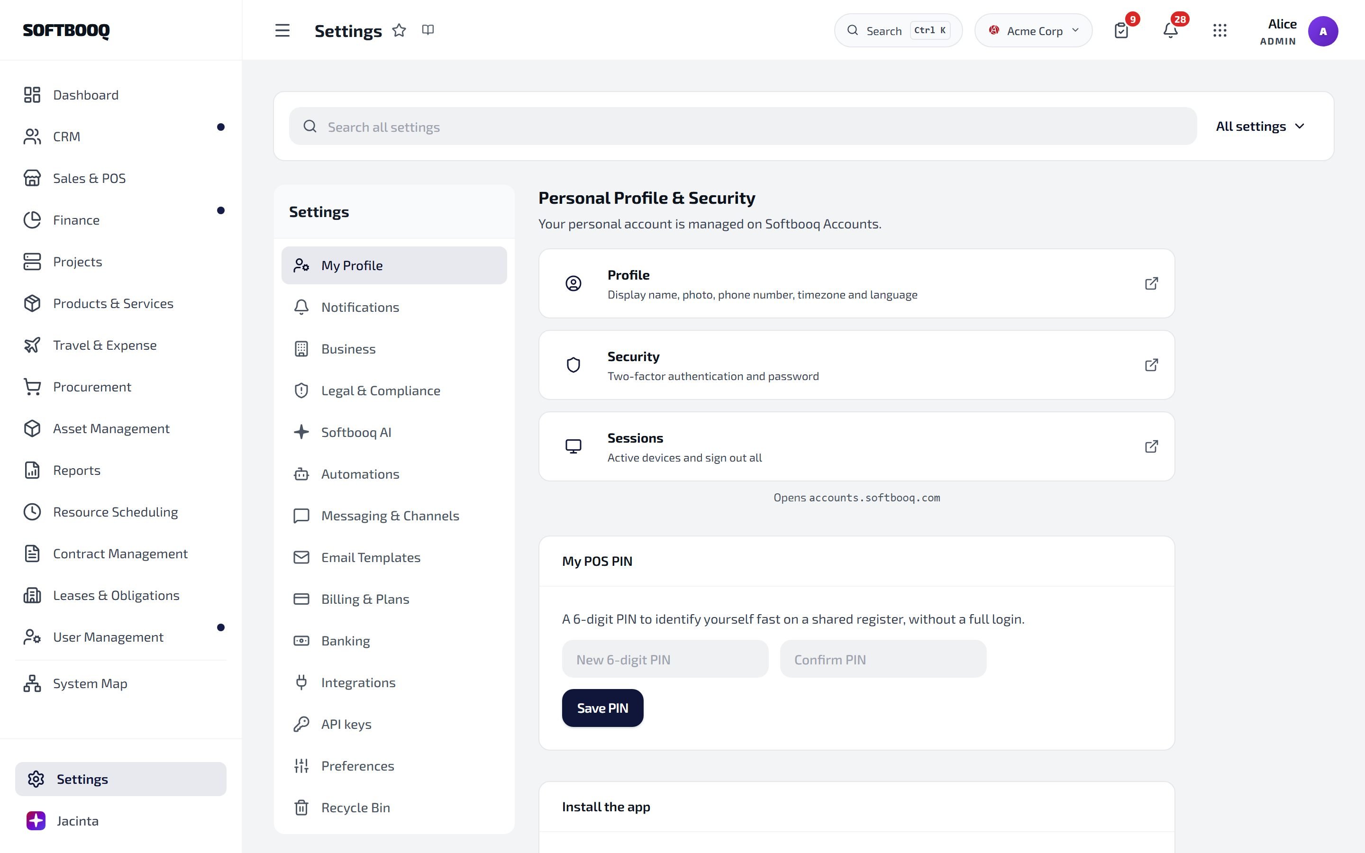Screen dimensions: 1365x853
Task: Click the Save PIN button
Action: click(x=602, y=708)
